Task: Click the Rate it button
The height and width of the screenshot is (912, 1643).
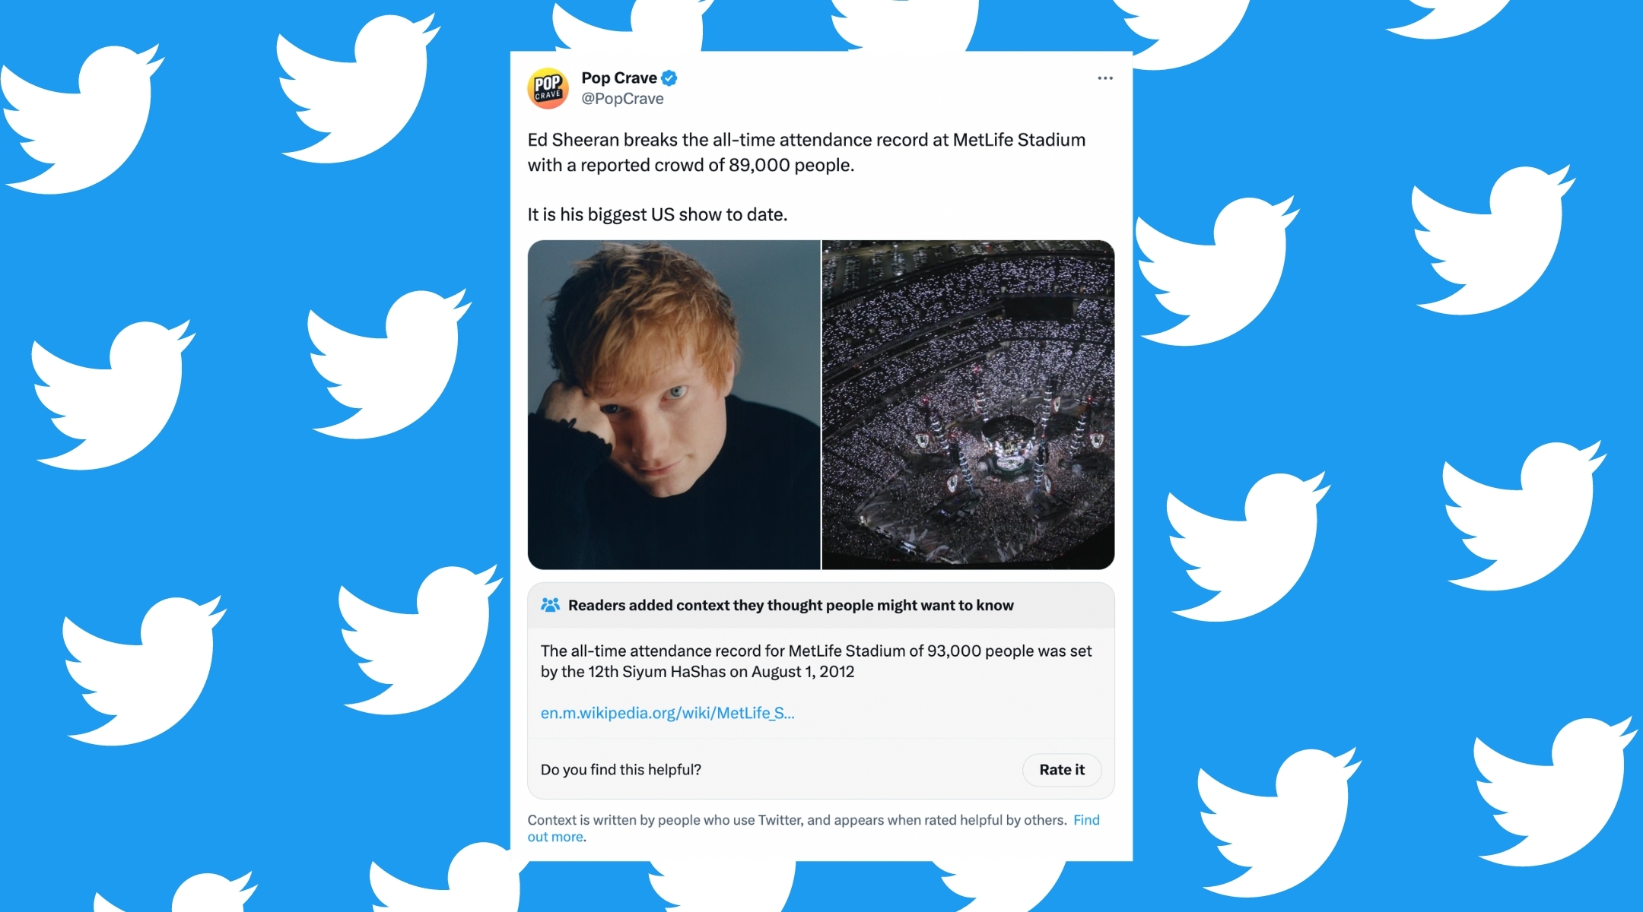Action: 1062,770
